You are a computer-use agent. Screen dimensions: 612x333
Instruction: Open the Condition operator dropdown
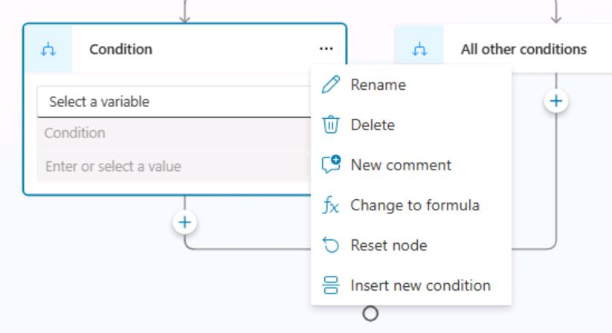tap(174, 133)
